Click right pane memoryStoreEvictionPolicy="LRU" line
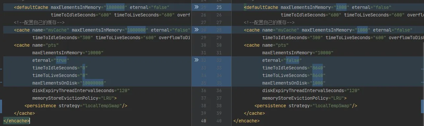424x126 pixels. pyautogui.click(x=304, y=98)
